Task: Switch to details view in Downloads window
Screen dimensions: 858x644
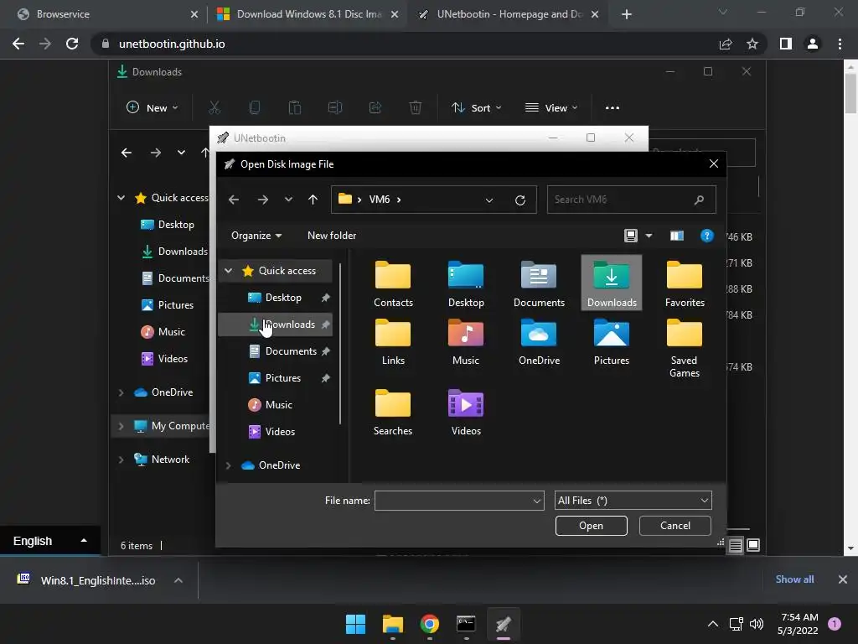Action: click(736, 545)
